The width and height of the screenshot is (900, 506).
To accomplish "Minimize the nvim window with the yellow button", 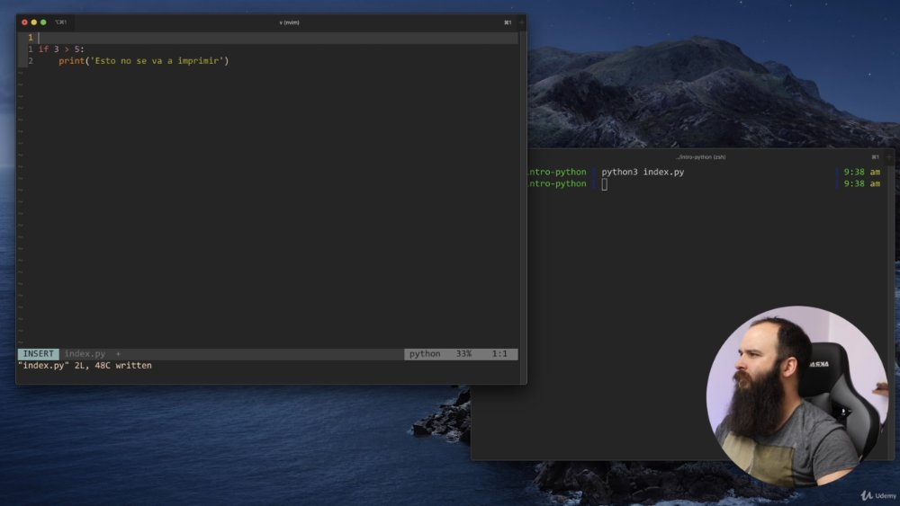I will pyautogui.click(x=34, y=22).
